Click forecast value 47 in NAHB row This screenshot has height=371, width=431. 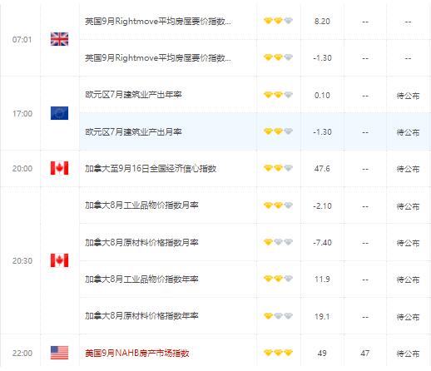[365, 353]
